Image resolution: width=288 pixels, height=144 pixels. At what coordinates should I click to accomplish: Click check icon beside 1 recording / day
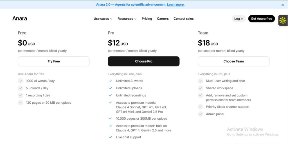pos(21,95)
